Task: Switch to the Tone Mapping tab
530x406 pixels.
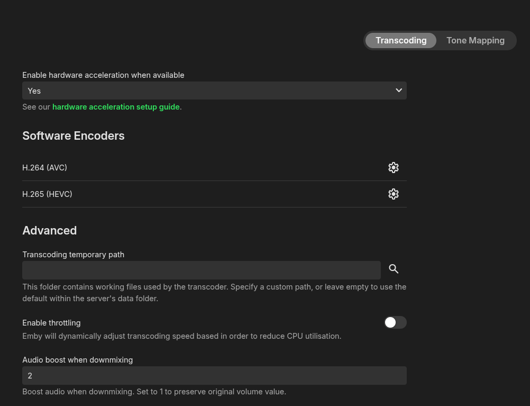Action: pyautogui.click(x=475, y=41)
